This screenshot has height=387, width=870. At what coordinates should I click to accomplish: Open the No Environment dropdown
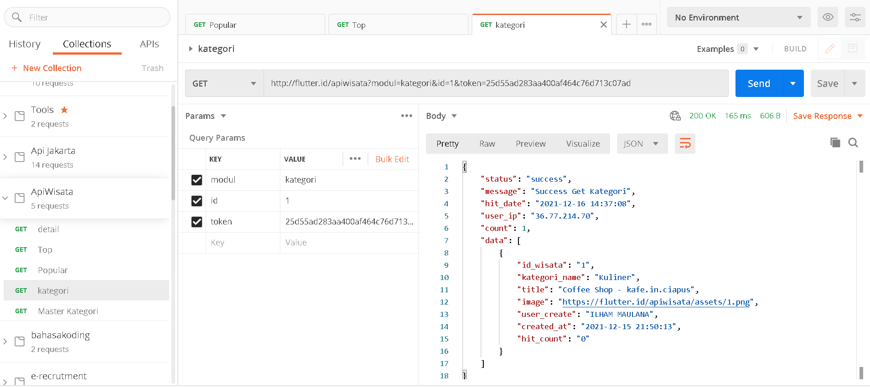click(739, 17)
